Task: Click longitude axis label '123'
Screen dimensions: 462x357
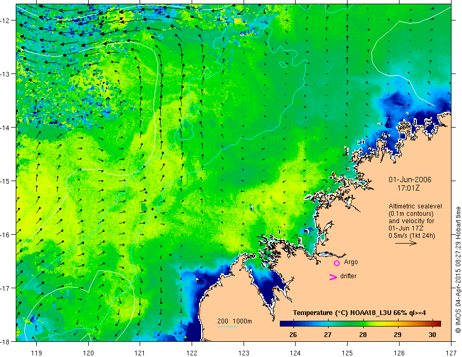Action: (x=244, y=353)
